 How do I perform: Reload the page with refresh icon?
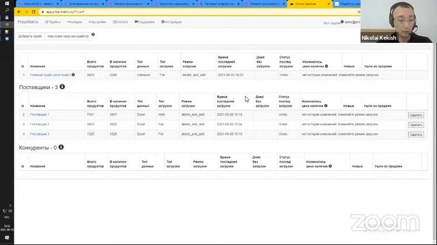[x=33, y=12]
